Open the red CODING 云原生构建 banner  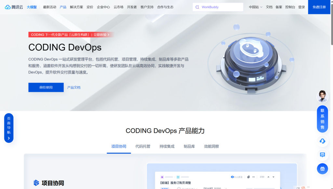click(71, 34)
